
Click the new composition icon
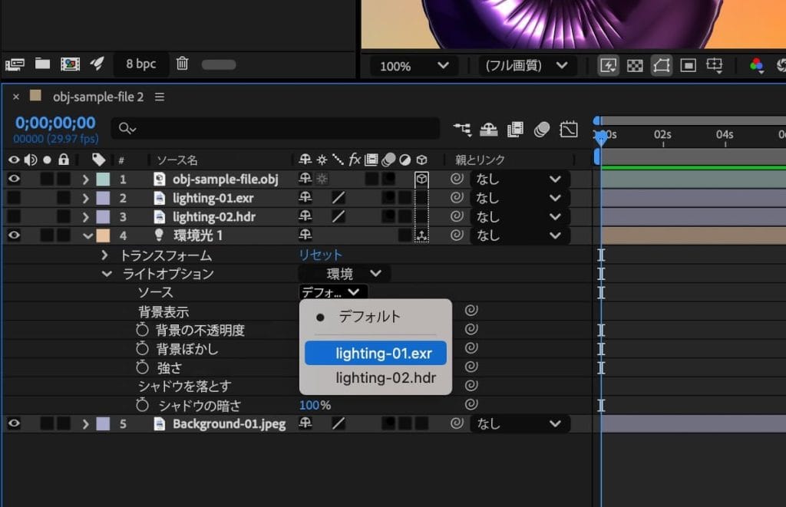70,64
